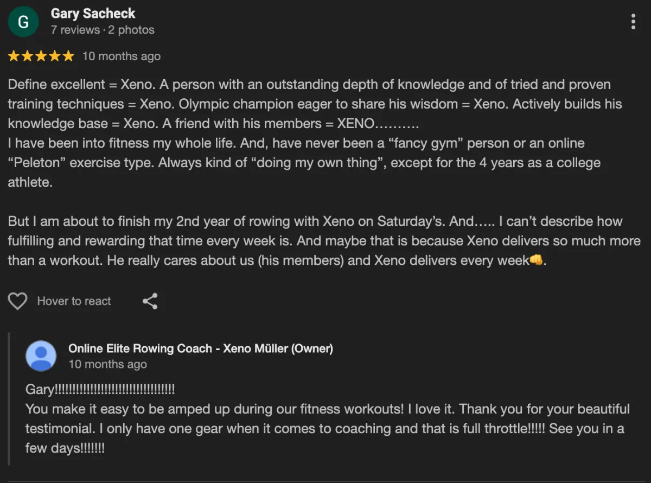Screen dimensions: 651x483
Task: Click the owner reply's "10 months ago" timestamp
Action: pos(107,364)
